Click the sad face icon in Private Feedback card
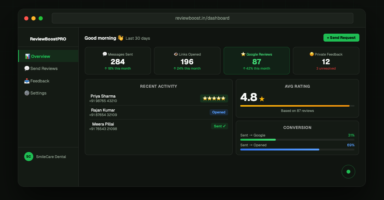This screenshot has height=200, width=384. click(311, 54)
